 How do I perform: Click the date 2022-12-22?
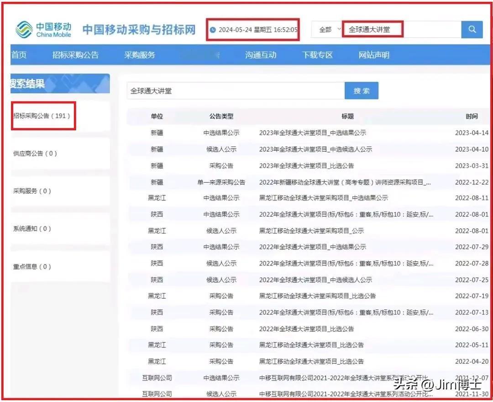[x=472, y=182]
